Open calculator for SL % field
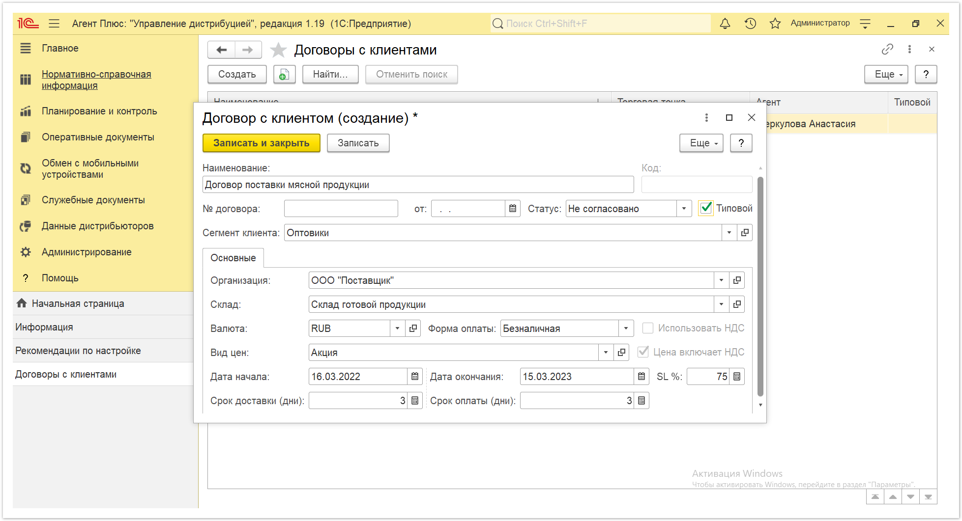962x521 pixels. pos(737,376)
